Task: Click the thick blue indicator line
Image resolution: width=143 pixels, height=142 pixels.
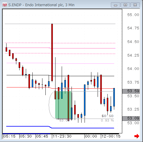Action: click(x=60, y=127)
